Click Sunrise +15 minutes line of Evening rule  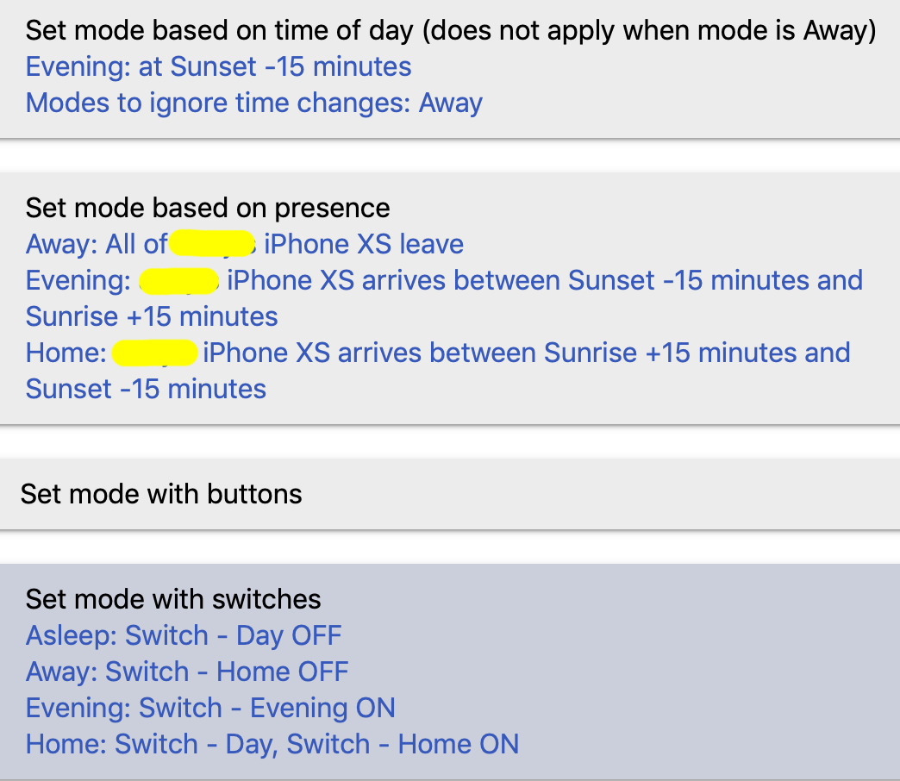pyautogui.click(x=152, y=316)
